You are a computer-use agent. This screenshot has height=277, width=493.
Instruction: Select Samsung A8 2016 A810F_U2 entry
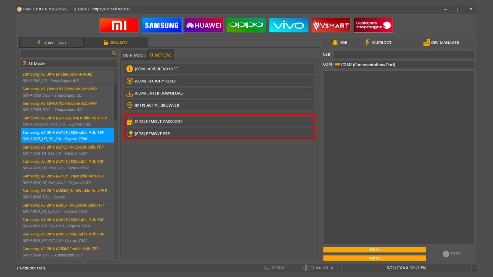pos(67,223)
